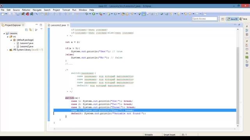Screen dimensions: 250x140
Task: Select the Project Explorer tab
Action: point(13,25)
